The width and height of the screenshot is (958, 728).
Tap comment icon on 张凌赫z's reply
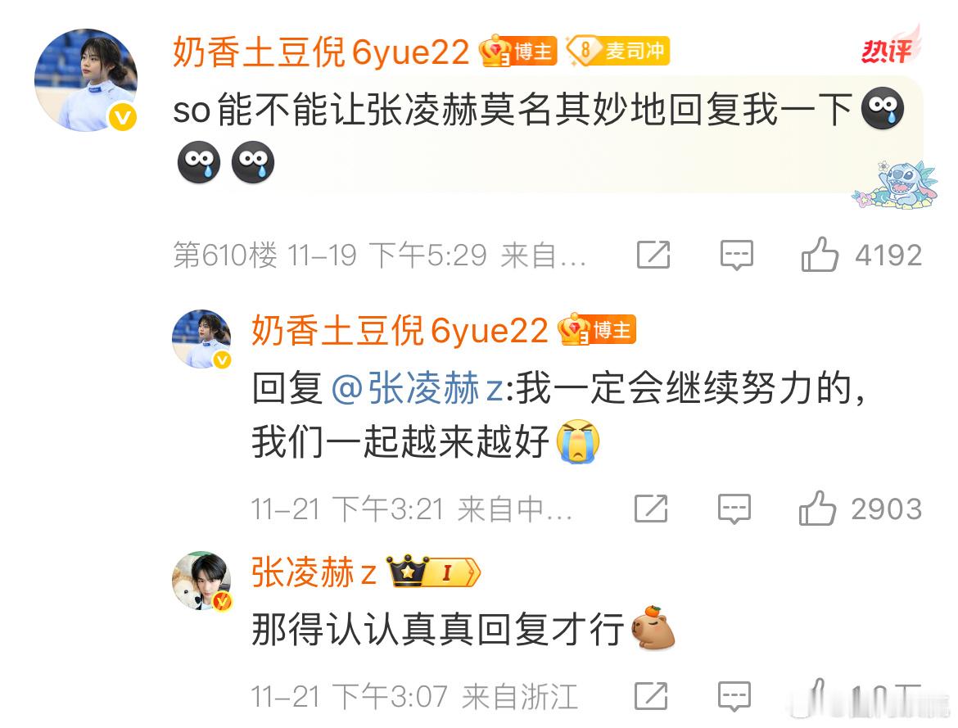point(734,696)
